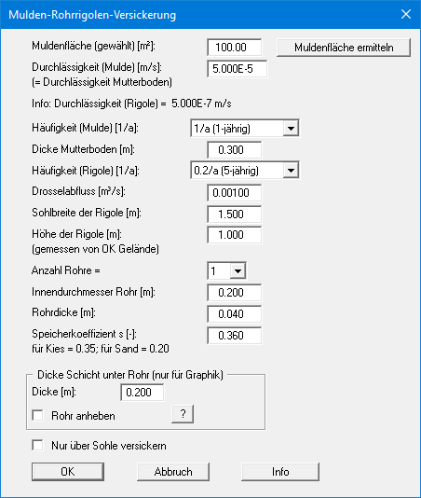The height and width of the screenshot is (498, 421).
Task: Focus the Dicke Mutterboden field
Action: click(x=235, y=149)
